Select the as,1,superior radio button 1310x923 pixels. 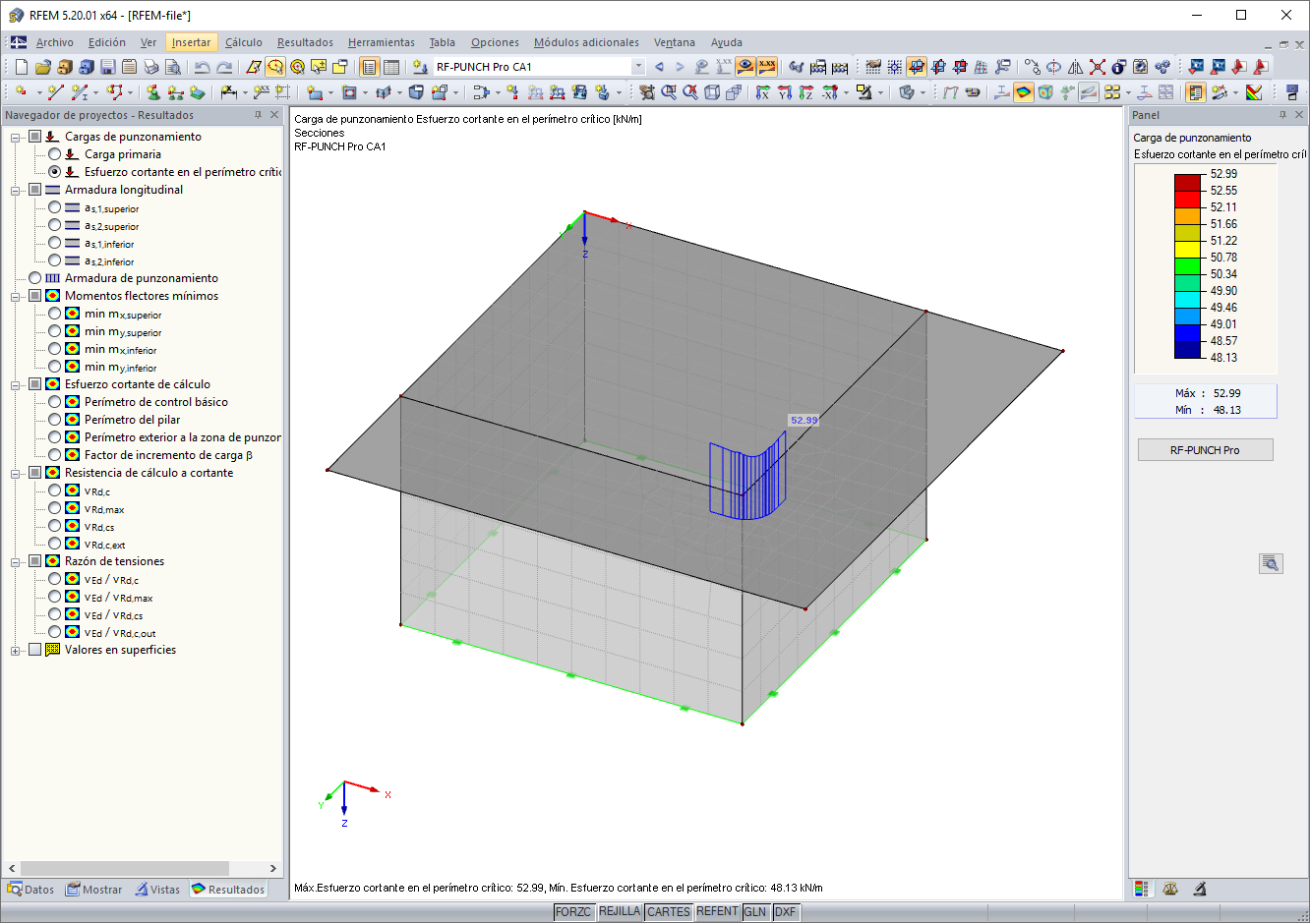(54, 207)
